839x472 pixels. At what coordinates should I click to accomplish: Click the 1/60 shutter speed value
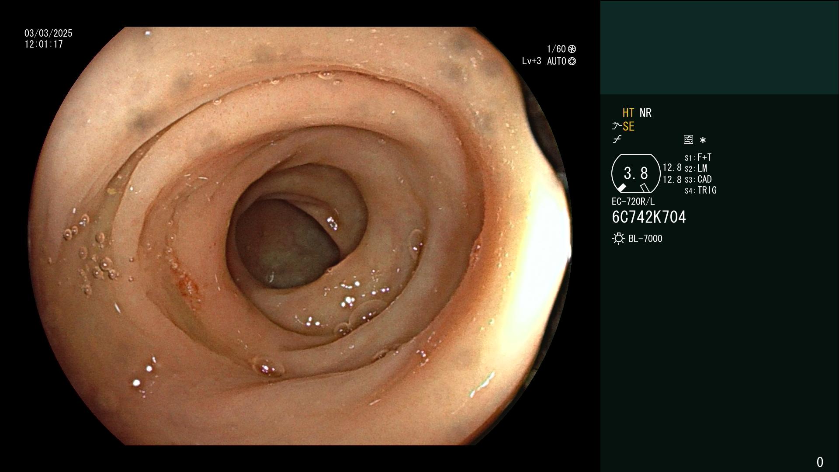click(x=556, y=49)
